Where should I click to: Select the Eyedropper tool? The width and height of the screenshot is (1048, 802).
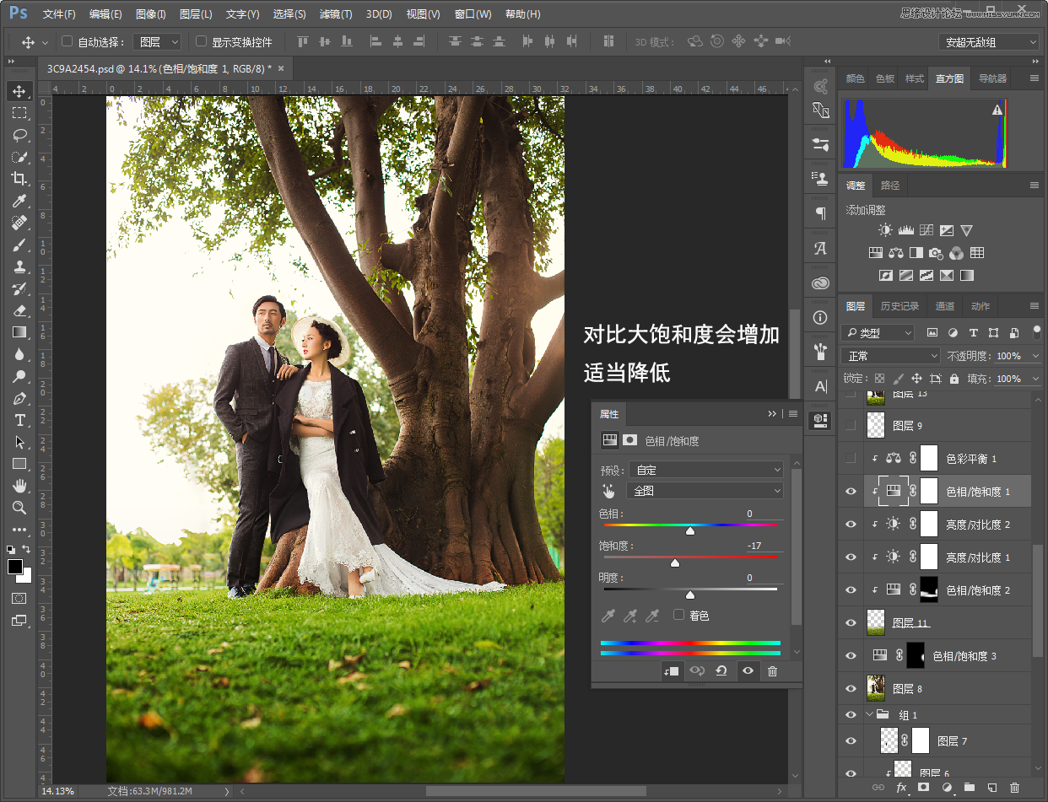click(x=19, y=201)
